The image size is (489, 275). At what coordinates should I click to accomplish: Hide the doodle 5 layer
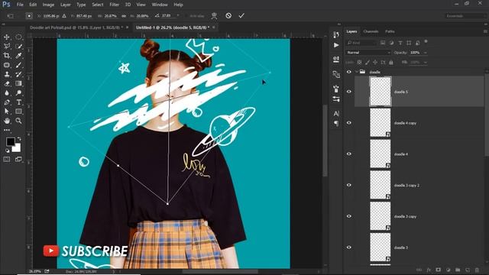click(x=348, y=92)
